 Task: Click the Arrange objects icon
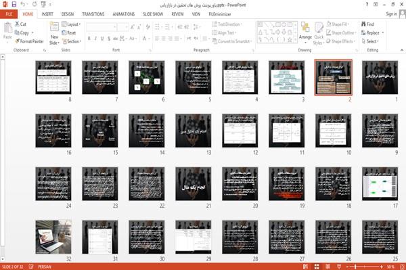tap(305, 28)
